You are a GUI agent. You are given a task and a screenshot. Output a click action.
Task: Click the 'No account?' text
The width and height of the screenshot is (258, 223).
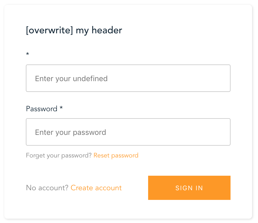[x=47, y=188]
